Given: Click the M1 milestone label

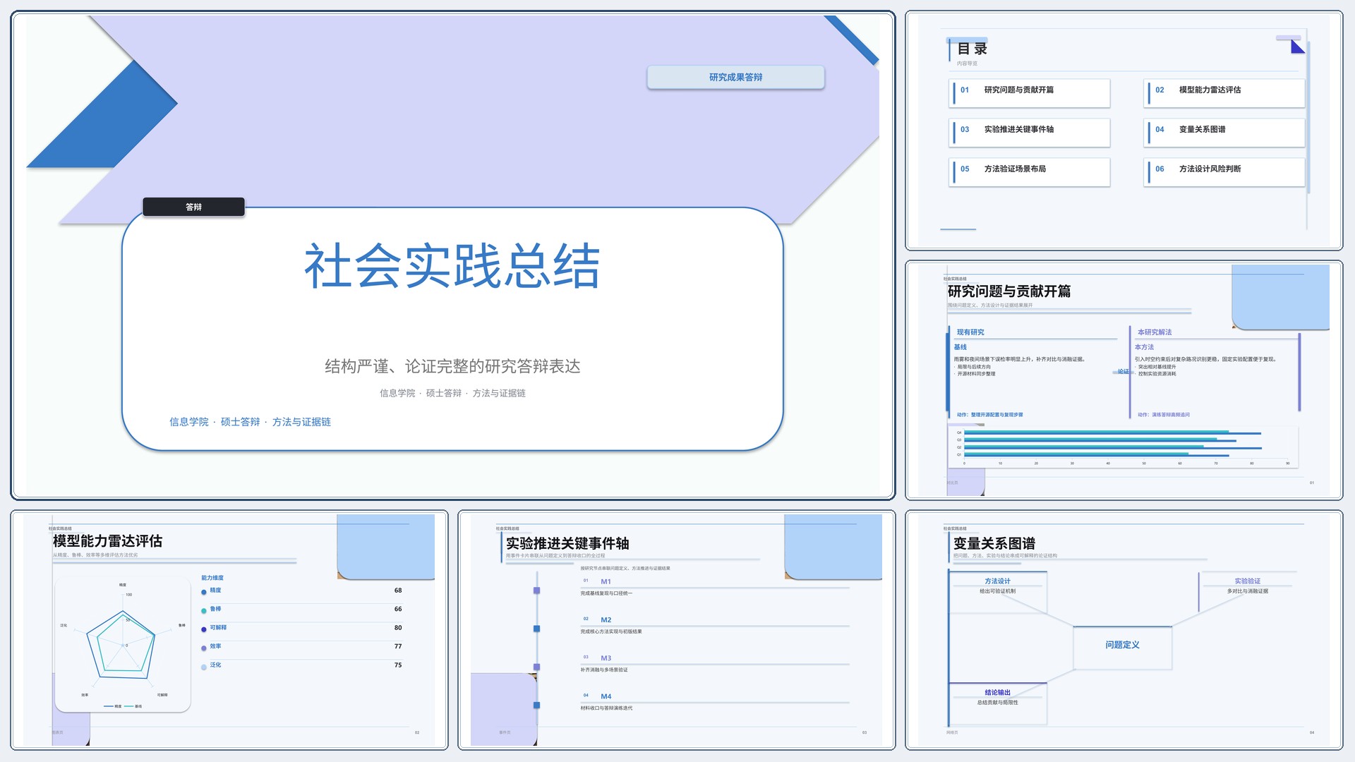Looking at the screenshot, I should tap(606, 581).
